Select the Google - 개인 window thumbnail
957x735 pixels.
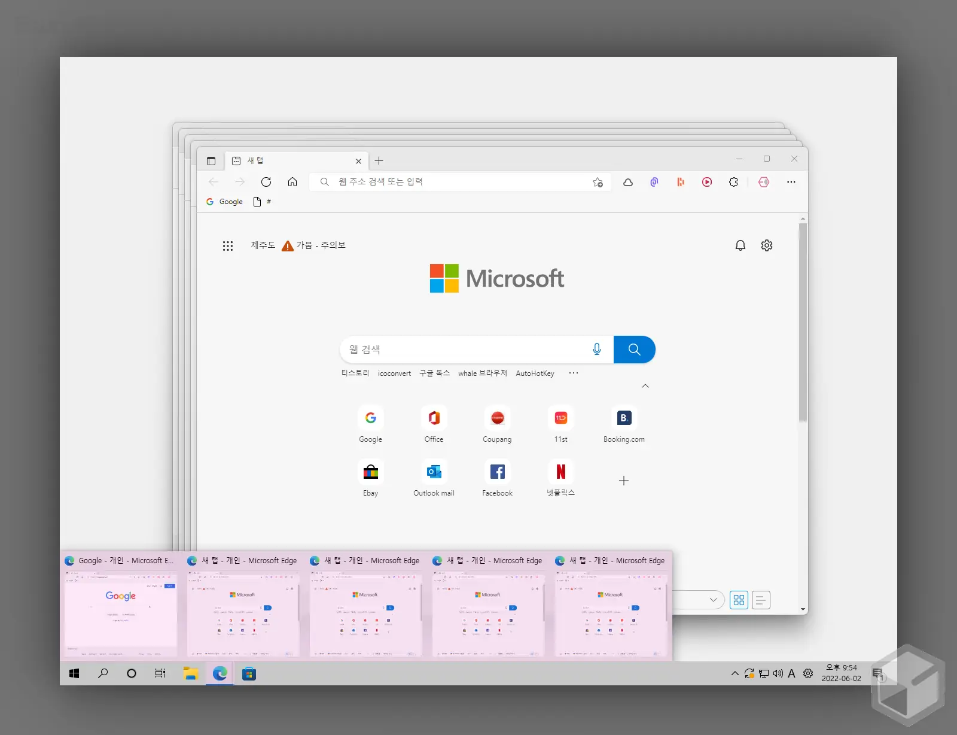(120, 606)
